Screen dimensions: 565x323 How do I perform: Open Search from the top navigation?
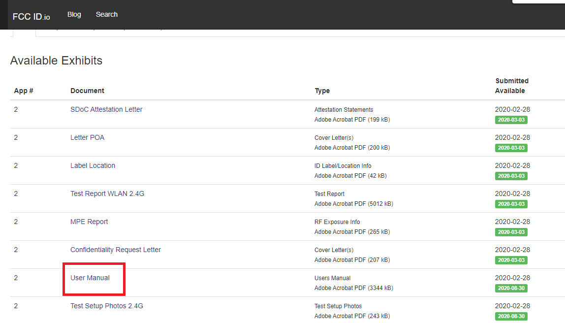click(x=106, y=14)
